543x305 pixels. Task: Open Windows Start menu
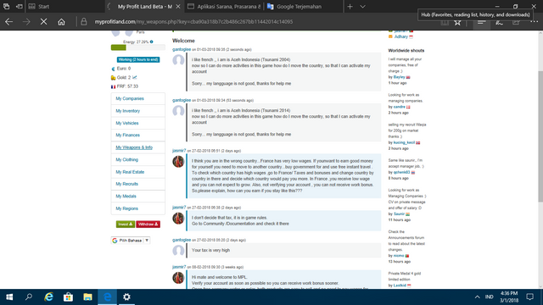9,297
